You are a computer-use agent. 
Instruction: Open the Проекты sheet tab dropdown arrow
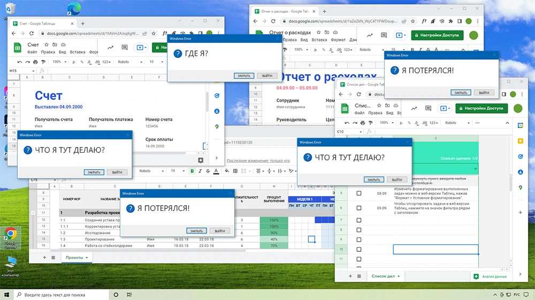pos(87,257)
